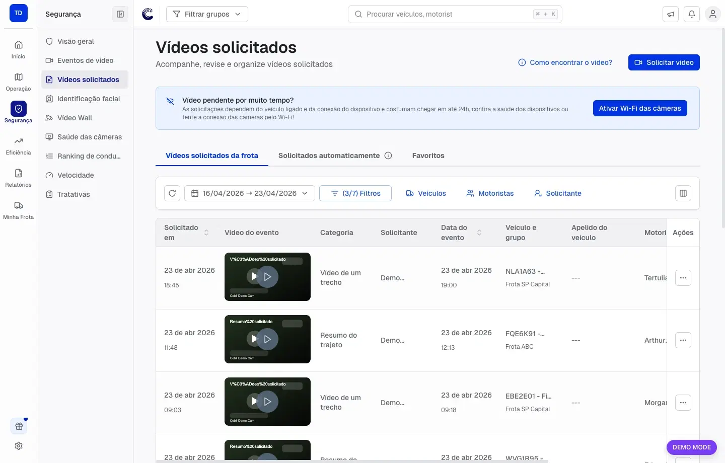
Task: Switch to Favoritos tab
Action: click(x=428, y=156)
